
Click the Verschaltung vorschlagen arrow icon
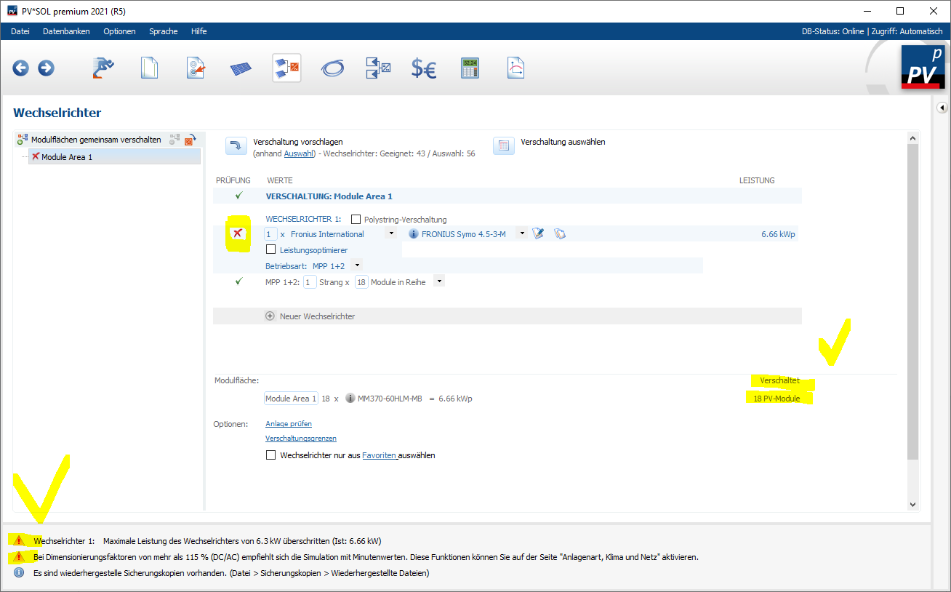pyautogui.click(x=236, y=146)
